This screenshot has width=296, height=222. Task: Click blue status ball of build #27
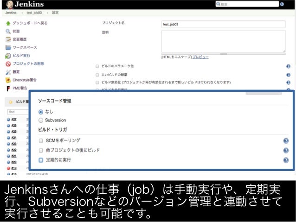8,120
